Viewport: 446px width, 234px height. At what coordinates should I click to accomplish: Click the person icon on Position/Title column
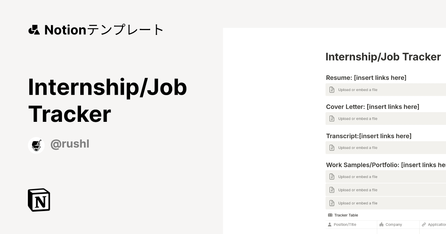coord(330,224)
